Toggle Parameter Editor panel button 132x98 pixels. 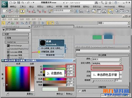52,23
